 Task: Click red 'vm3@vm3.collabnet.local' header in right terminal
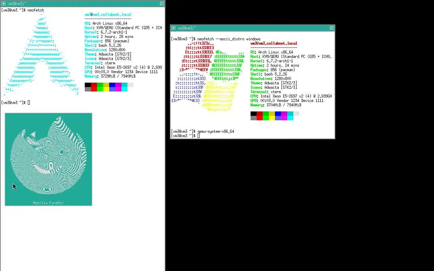[274, 43]
